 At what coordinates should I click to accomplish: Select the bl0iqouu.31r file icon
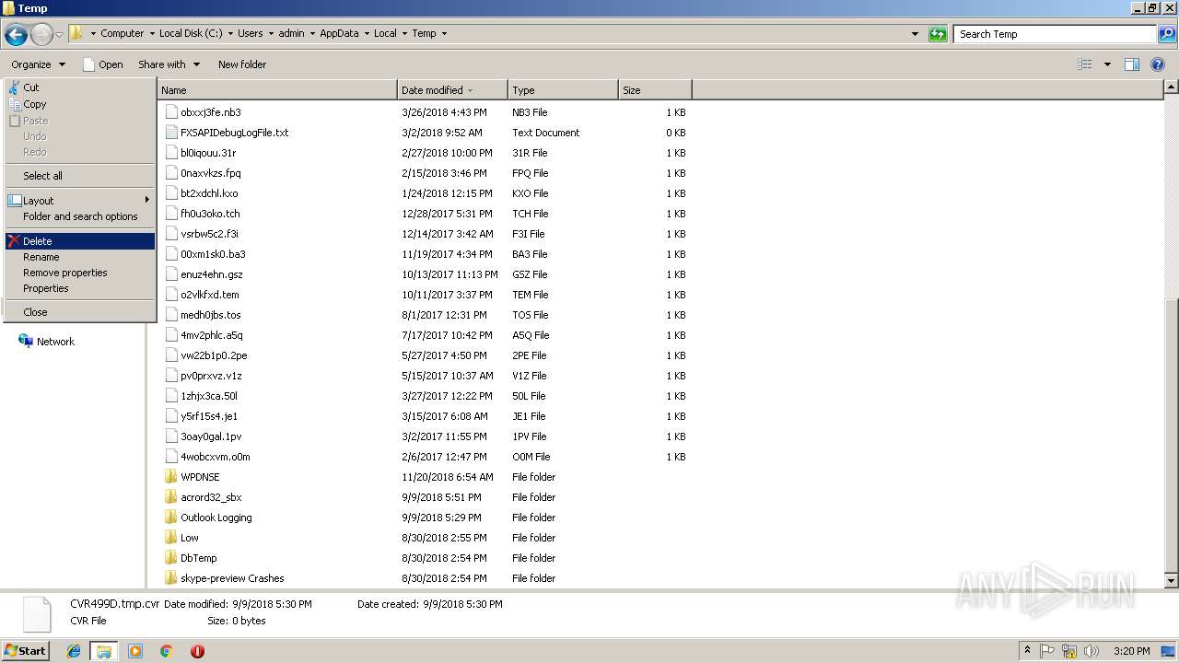click(x=171, y=153)
